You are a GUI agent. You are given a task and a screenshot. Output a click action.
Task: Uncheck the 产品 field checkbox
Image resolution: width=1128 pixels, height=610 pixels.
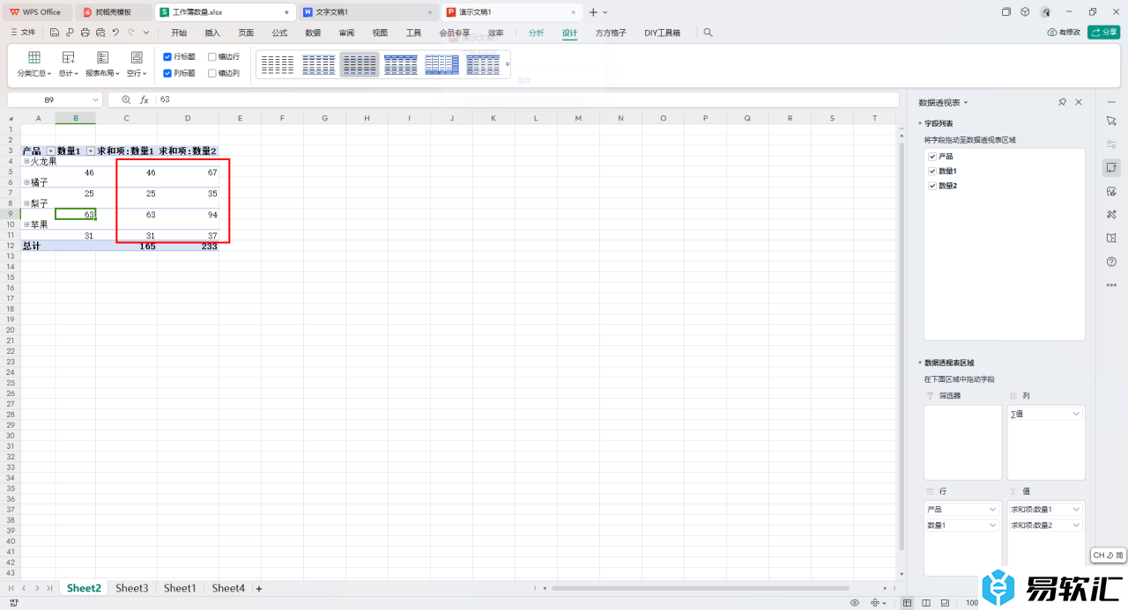tap(932, 156)
